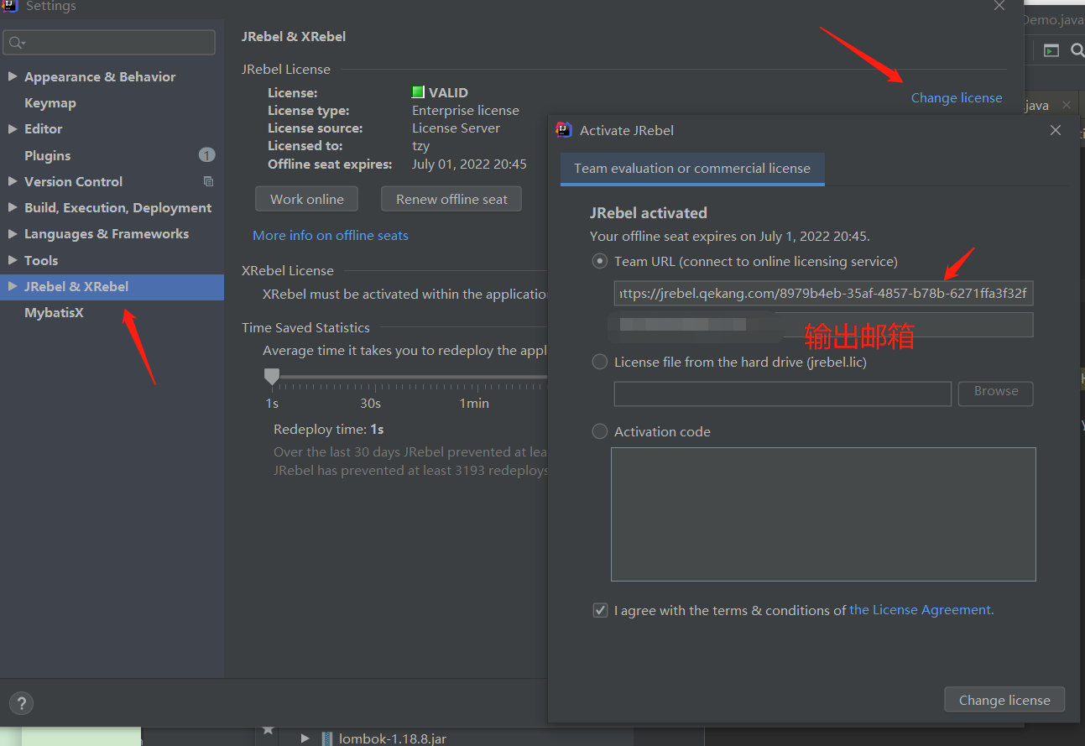The image size is (1085, 746).
Task: Click the Work online button
Action: (x=307, y=199)
